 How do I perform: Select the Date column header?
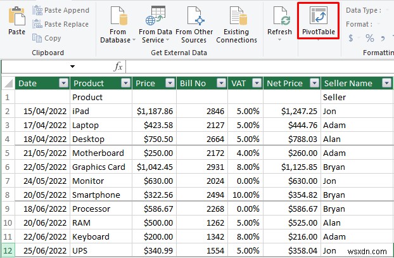click(x=42, y=83)
